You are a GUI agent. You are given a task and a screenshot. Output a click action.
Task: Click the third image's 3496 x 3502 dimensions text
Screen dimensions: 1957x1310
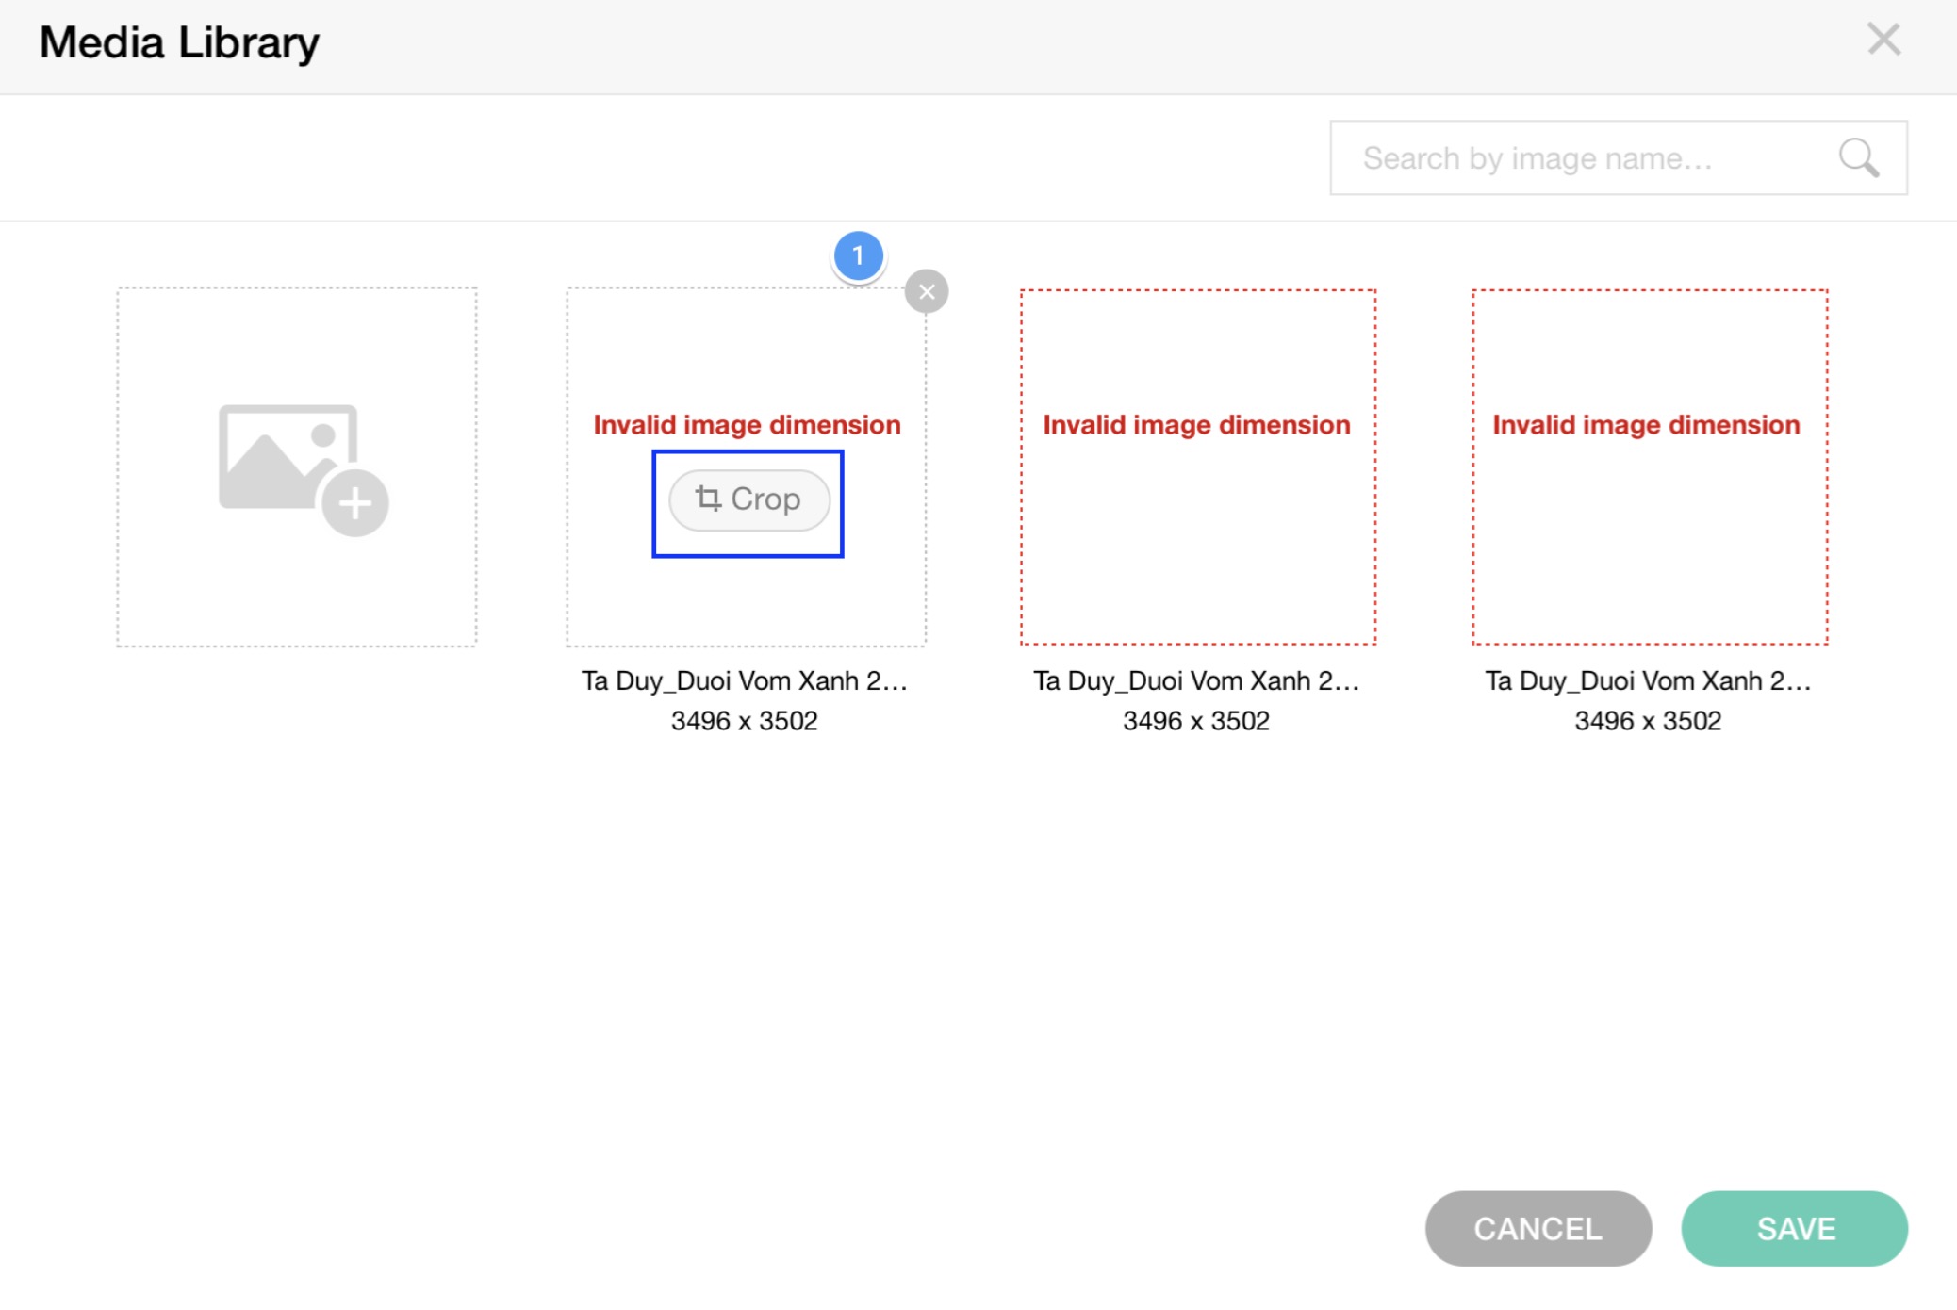coord(1647,721)
